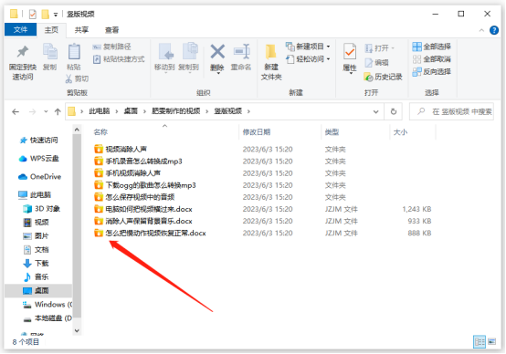Click Paste shortcut option

click(119, 59)
